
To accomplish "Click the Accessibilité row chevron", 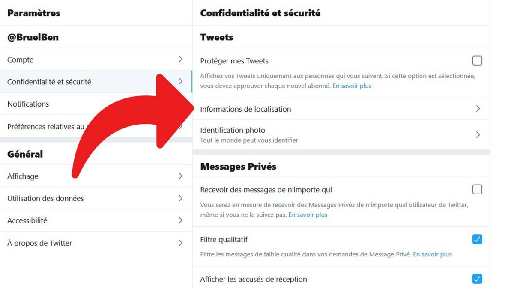I will click(x=180, y=220).
